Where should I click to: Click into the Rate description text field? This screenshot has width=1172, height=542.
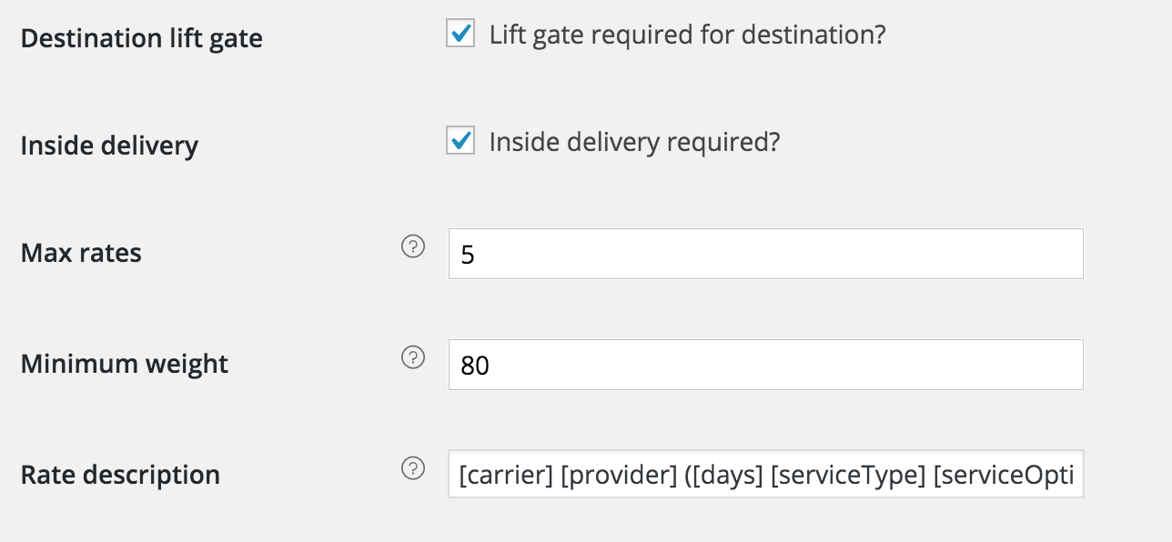[766, 474]
